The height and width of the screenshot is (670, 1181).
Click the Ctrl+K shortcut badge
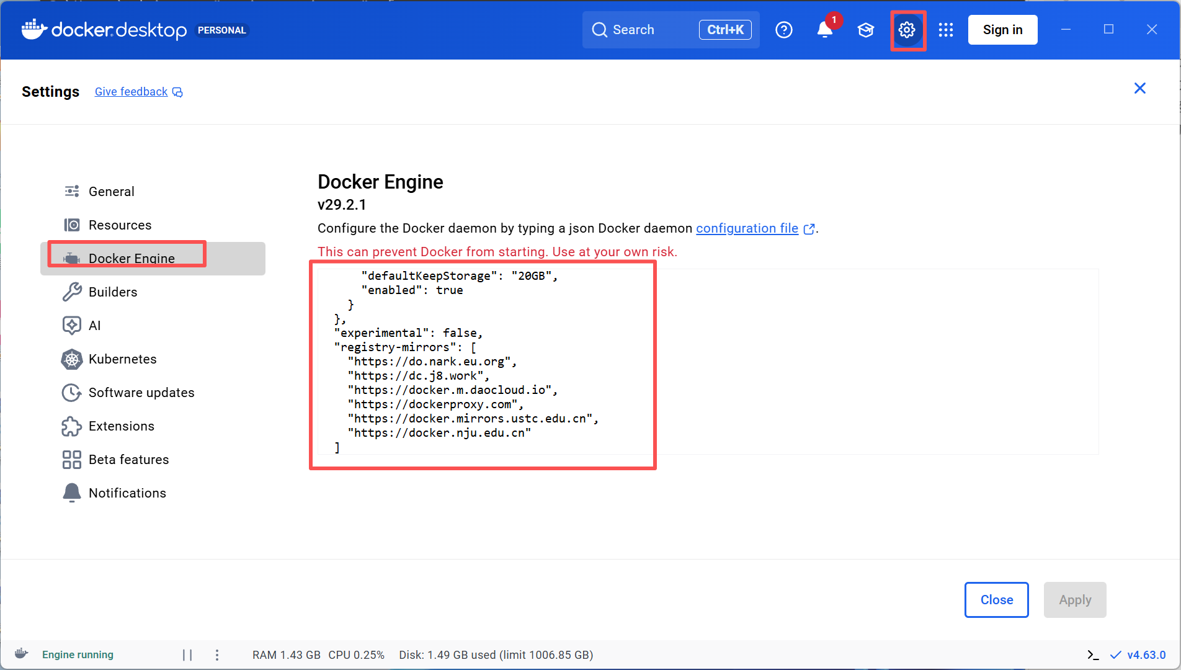725,30
